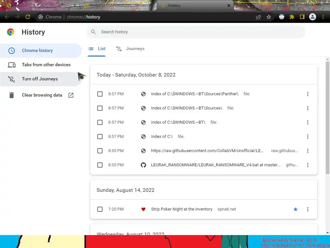Open actions menu for raw.githubusercontent entry
The height and width of the screenshot is (248, 330).
click(308, 151)
